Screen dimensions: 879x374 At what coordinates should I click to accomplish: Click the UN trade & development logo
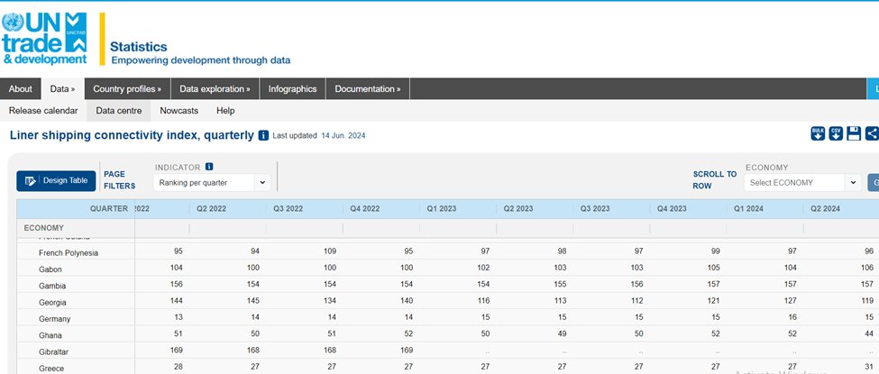pos(45,39)
